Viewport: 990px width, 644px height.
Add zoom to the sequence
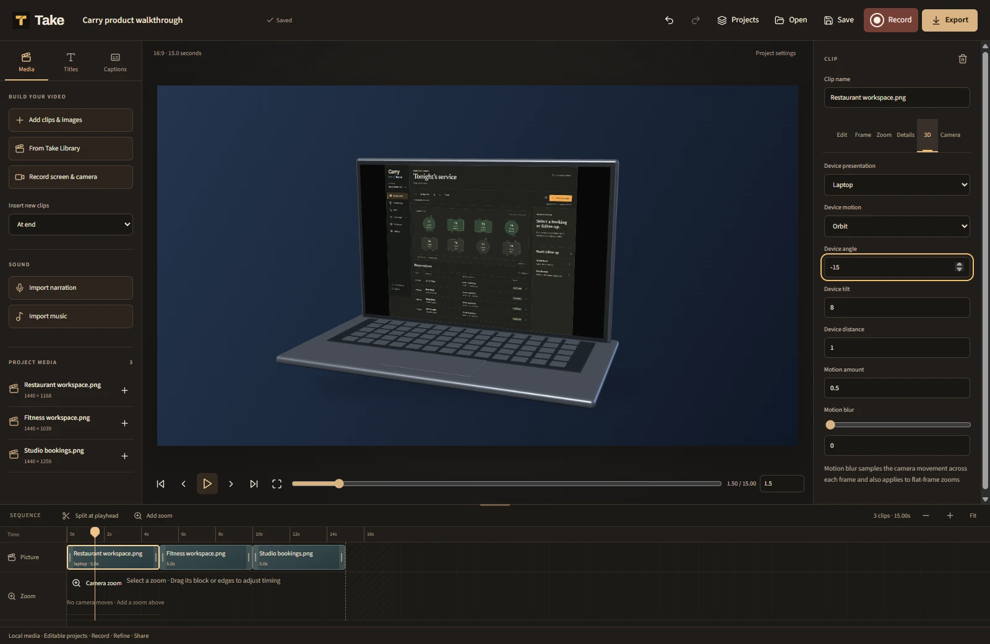tap(153, 515)
